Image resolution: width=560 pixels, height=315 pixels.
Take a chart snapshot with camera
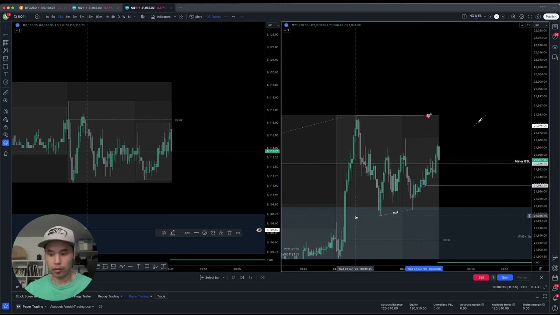[x=538, y=17]
